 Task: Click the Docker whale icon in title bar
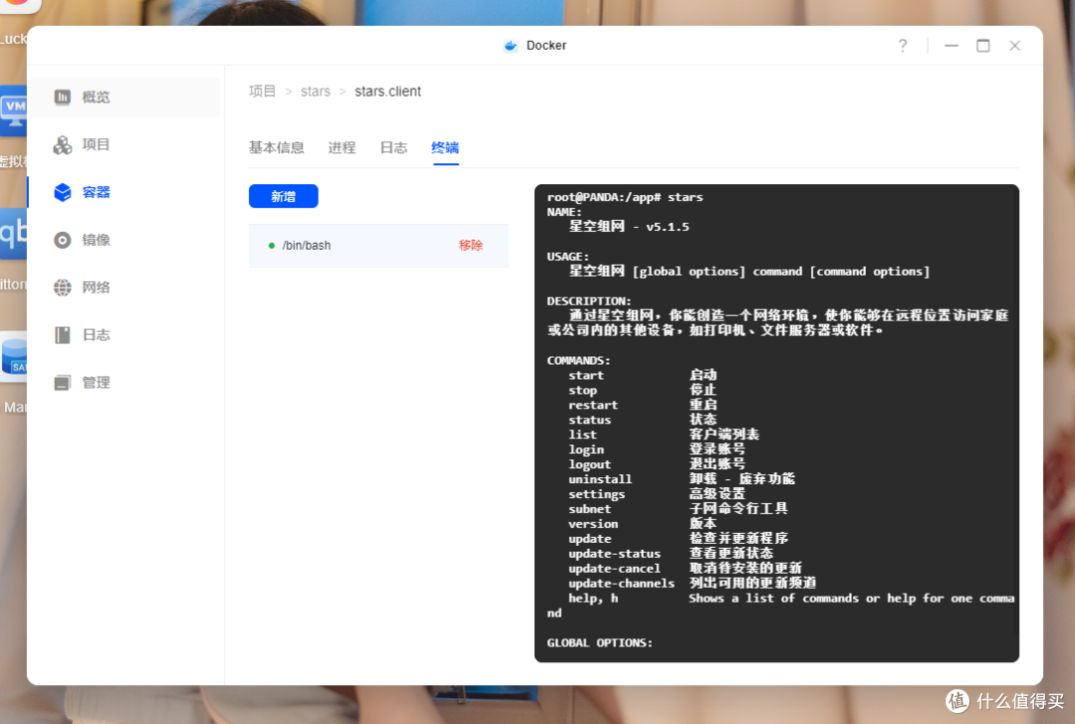tap(510, 46)
